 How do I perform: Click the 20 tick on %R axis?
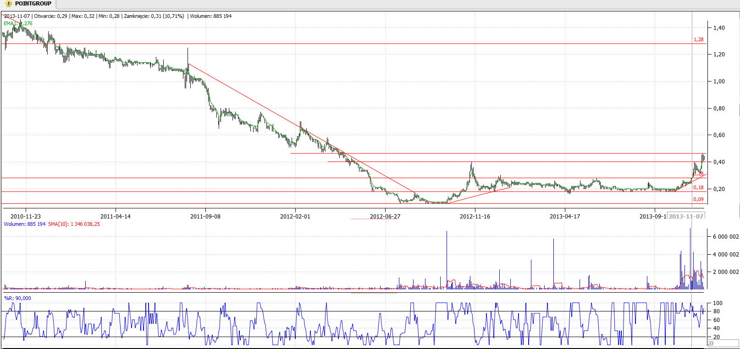pos(716,337)
